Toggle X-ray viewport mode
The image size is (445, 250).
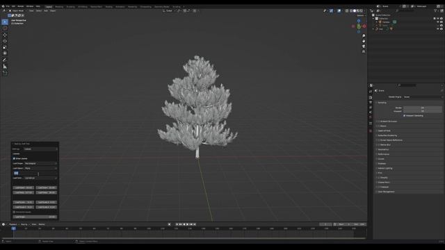pyautogui.click(x=346, y=11)
